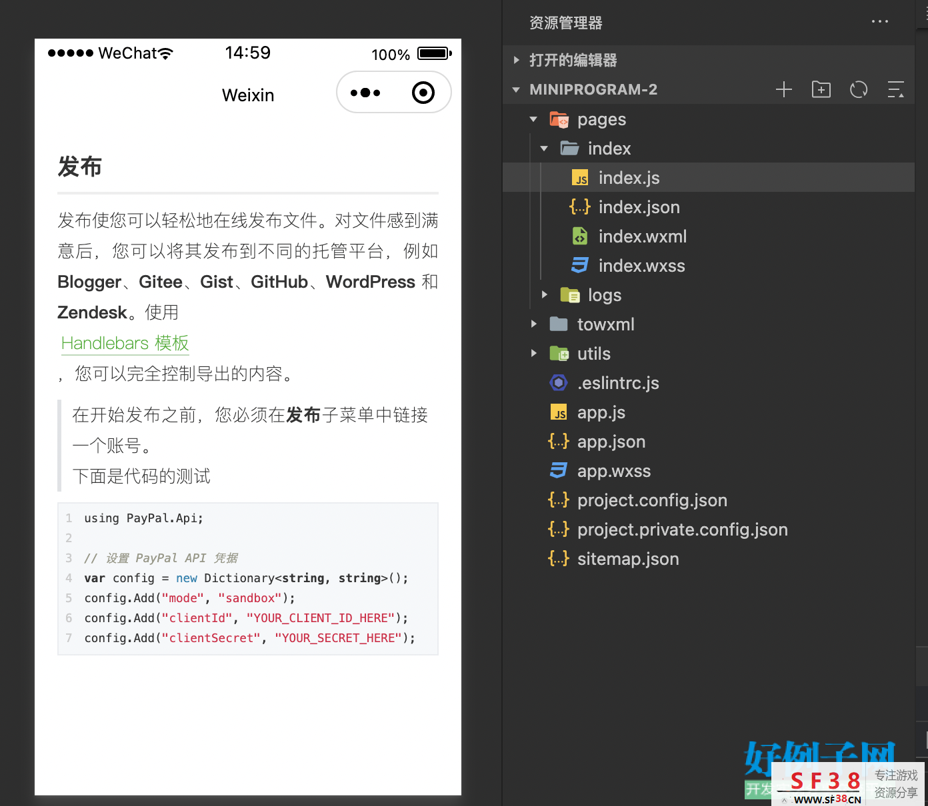
Task: Click the index folder icon
Action: tap(569, 149)
